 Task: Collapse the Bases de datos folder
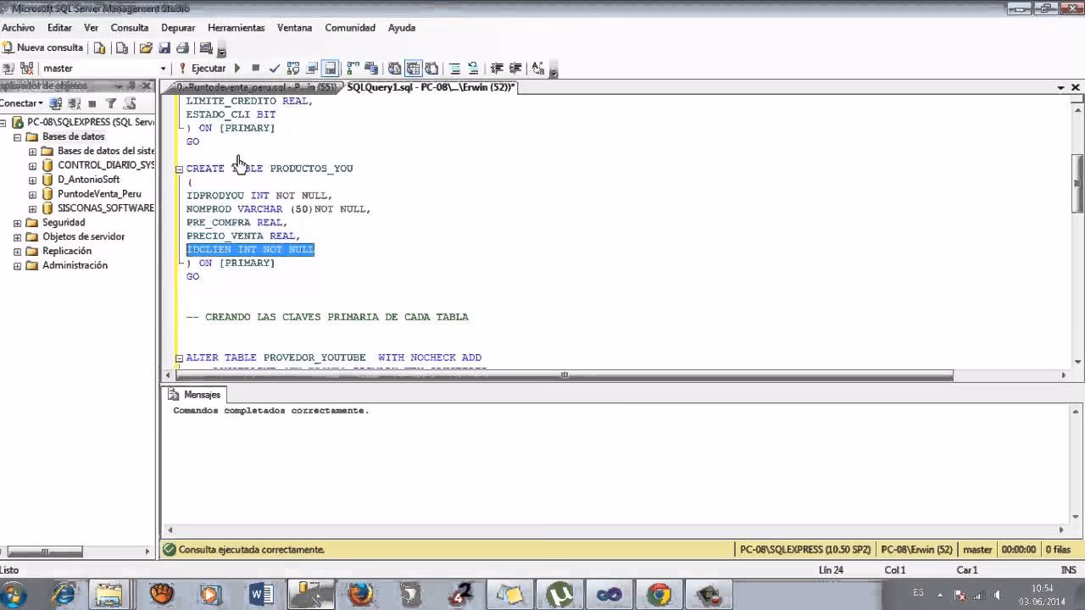pyautogui.click(x=17, y=137)
